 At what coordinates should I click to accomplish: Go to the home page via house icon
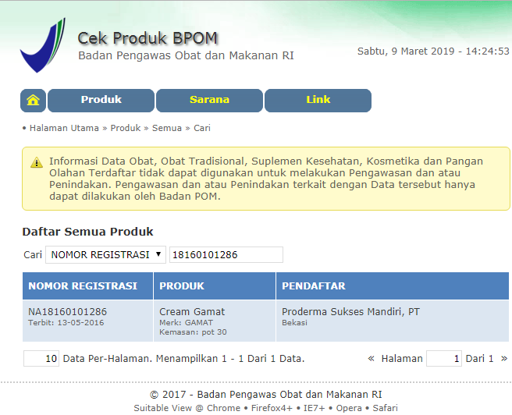[33, 100]
